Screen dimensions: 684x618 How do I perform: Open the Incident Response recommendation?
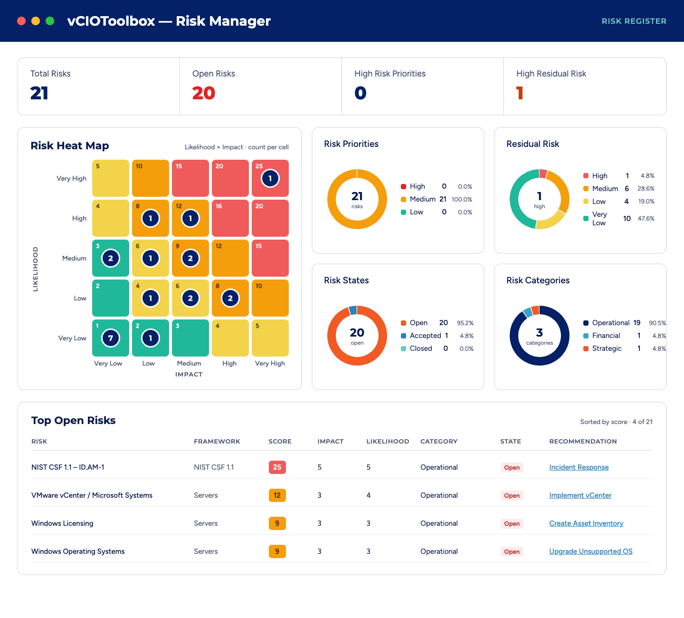579,467
